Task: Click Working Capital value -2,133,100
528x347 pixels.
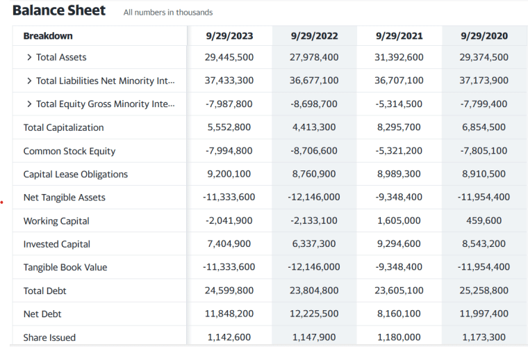Action: 314,220
